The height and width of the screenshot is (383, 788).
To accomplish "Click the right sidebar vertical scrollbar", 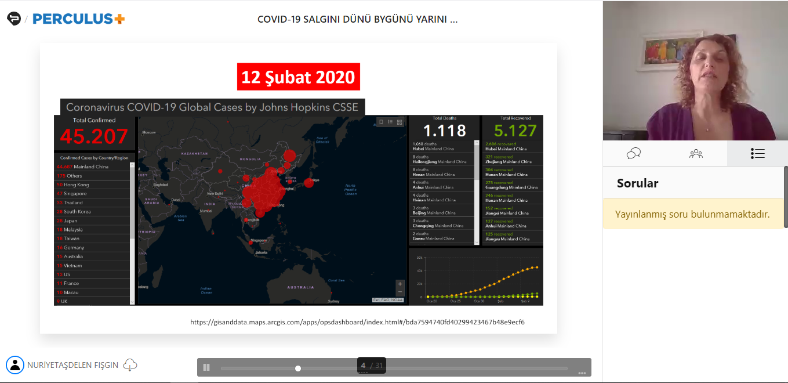I will pos(786,197).
